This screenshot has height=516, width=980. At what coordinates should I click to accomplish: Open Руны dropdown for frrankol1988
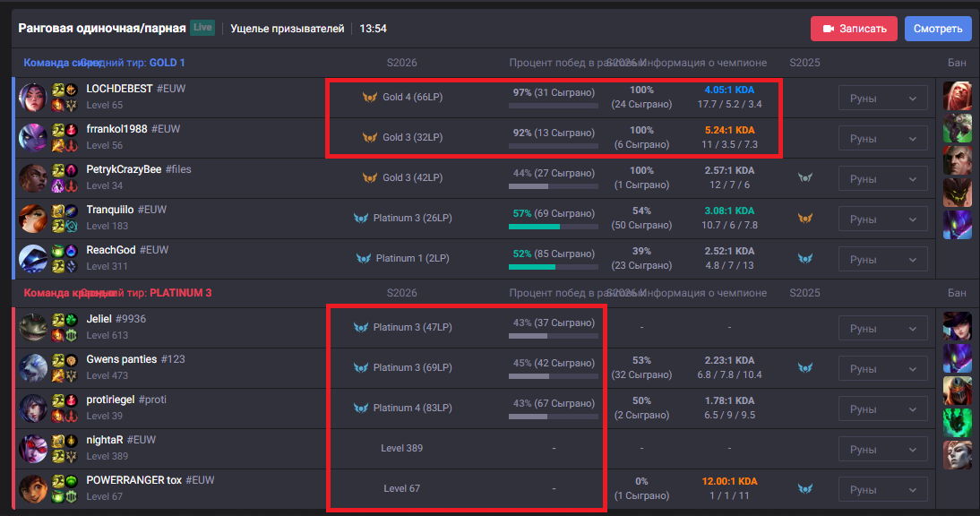click(x=882, y=139)
